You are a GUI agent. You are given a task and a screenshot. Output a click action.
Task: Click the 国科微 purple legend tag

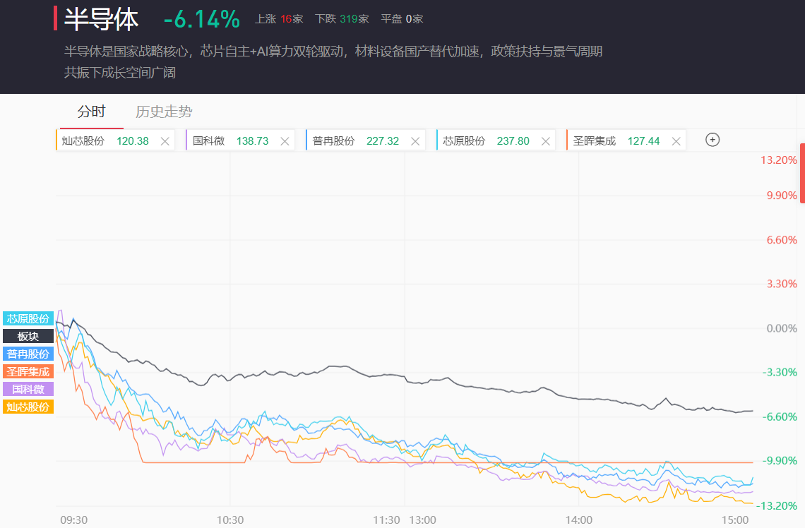28,389
